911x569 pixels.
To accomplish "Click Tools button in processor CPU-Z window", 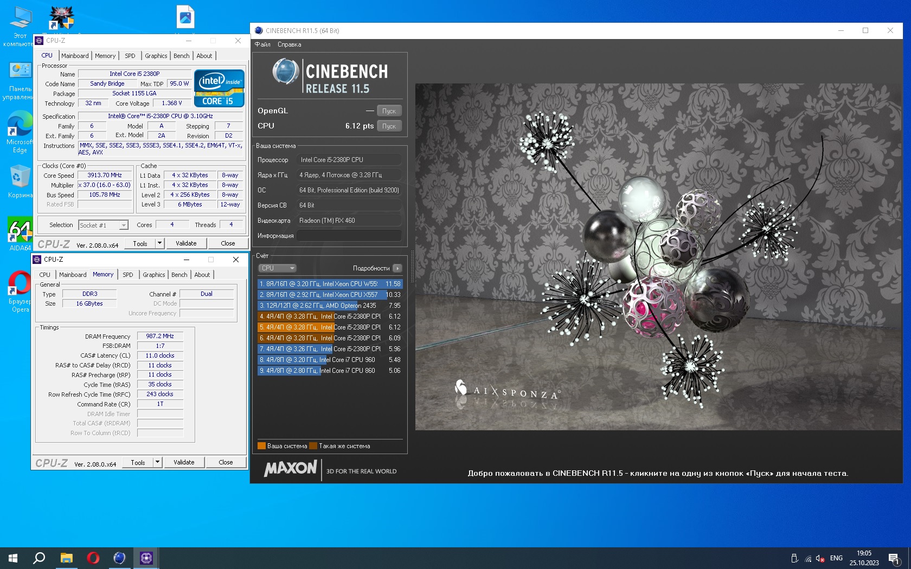I will click(140, 243).
